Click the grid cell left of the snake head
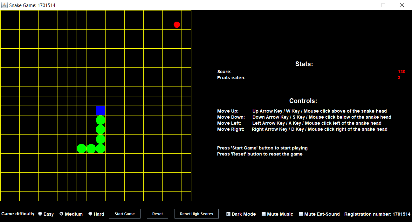412x222 pixels. 91,111
